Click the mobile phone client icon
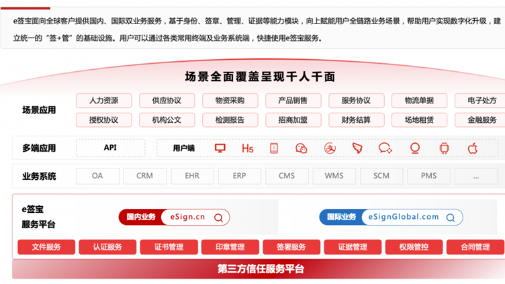Screen dimensions: 505x284 274,148
